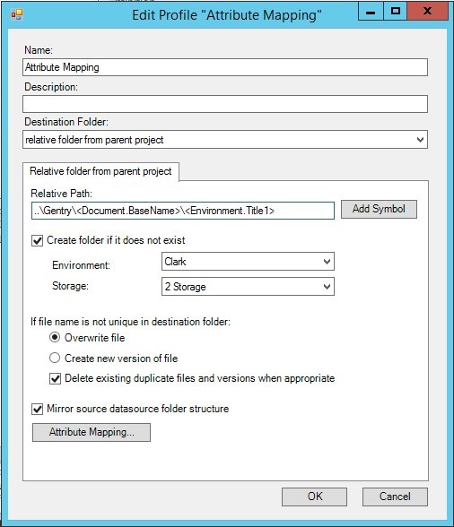
Task: Confirm changes with OK button
Action: click(314, 497)
